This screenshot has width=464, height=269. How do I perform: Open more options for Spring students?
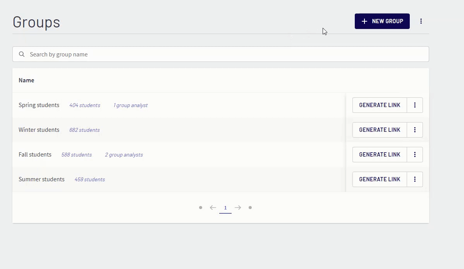tap(414, 105)
